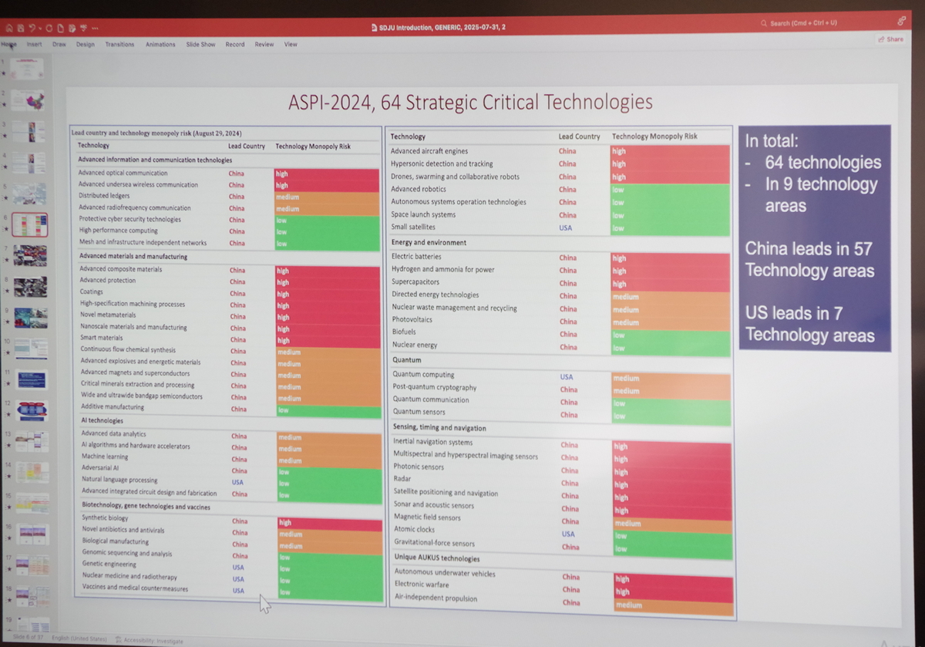Click the 'medium' cell in the Air-independent propulsion row
925x647 pixels.
click(x=673, y=606)
